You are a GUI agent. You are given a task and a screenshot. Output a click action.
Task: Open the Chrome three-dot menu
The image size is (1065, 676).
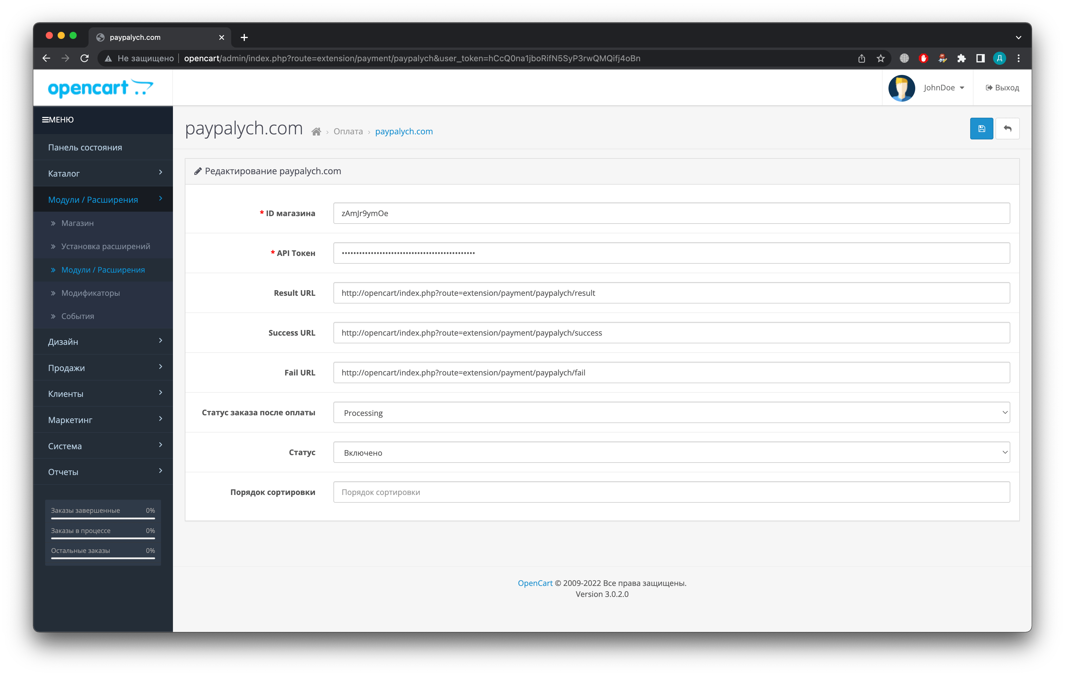click(1019, 58)
